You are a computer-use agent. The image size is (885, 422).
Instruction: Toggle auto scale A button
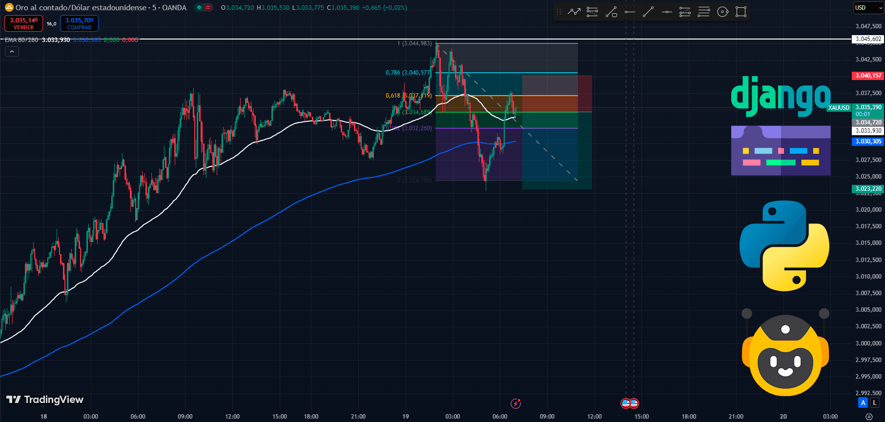pos(863,402)
